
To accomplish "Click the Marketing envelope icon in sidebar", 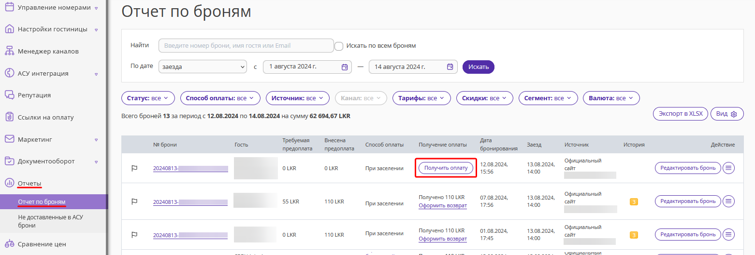I will (x=9, y=139).
